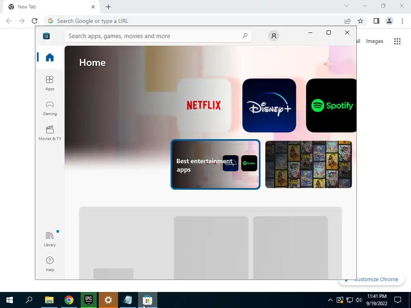Reload the Chrome page
411x308 pixels.
coord(35,21)
